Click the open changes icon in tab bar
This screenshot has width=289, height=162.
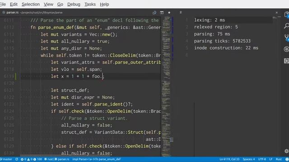pyautogui.click(x=154, y=13)
